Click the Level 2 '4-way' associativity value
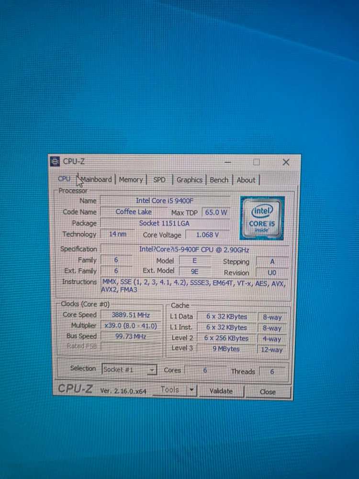Screen dimensions: 359x479 (272, 339)
